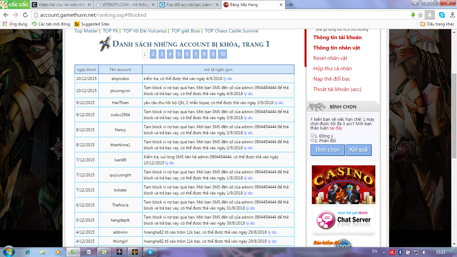Screen dimensions: 457x257
Task: Go to page 5 of blocked accounts
Action: 179,54
